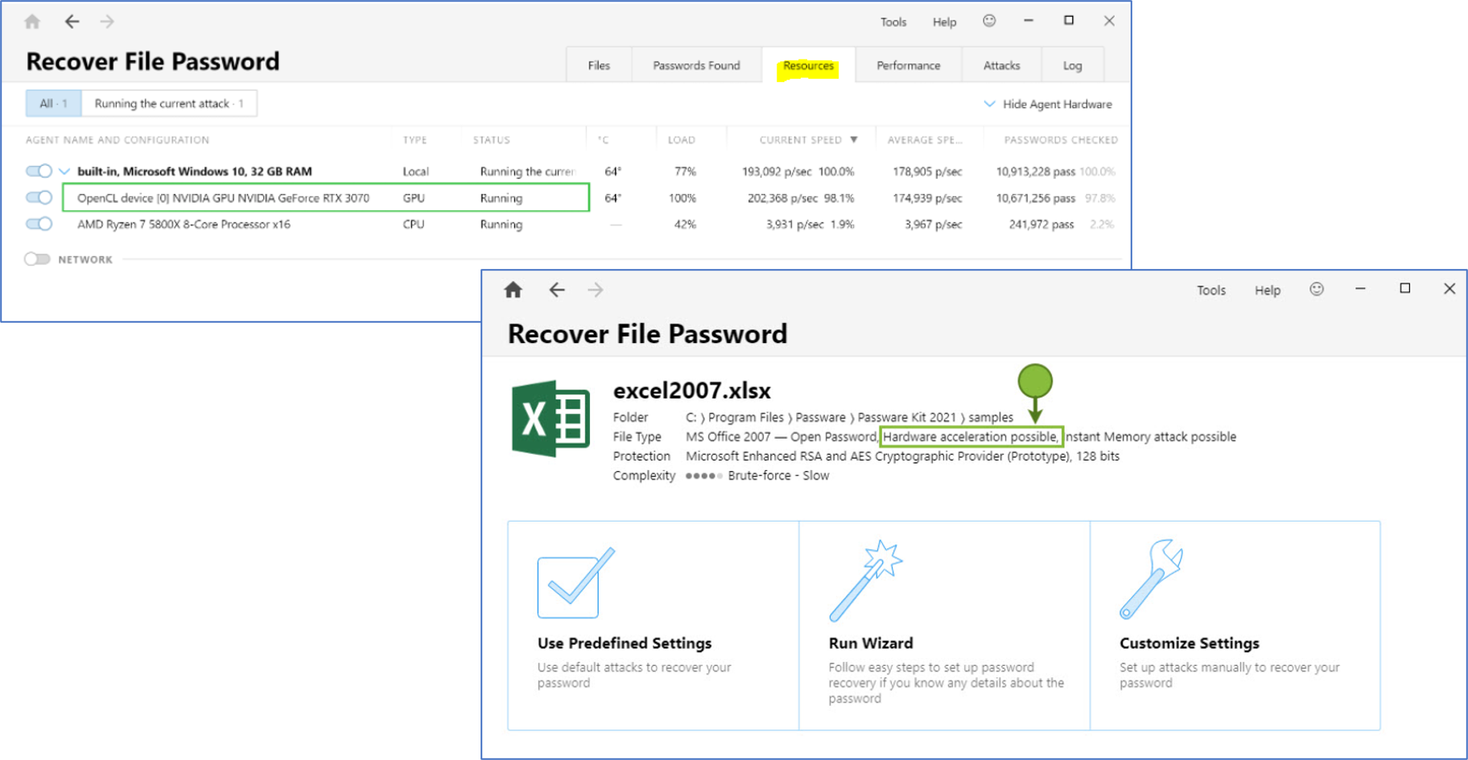Close the Resources window

[1109, 21]
